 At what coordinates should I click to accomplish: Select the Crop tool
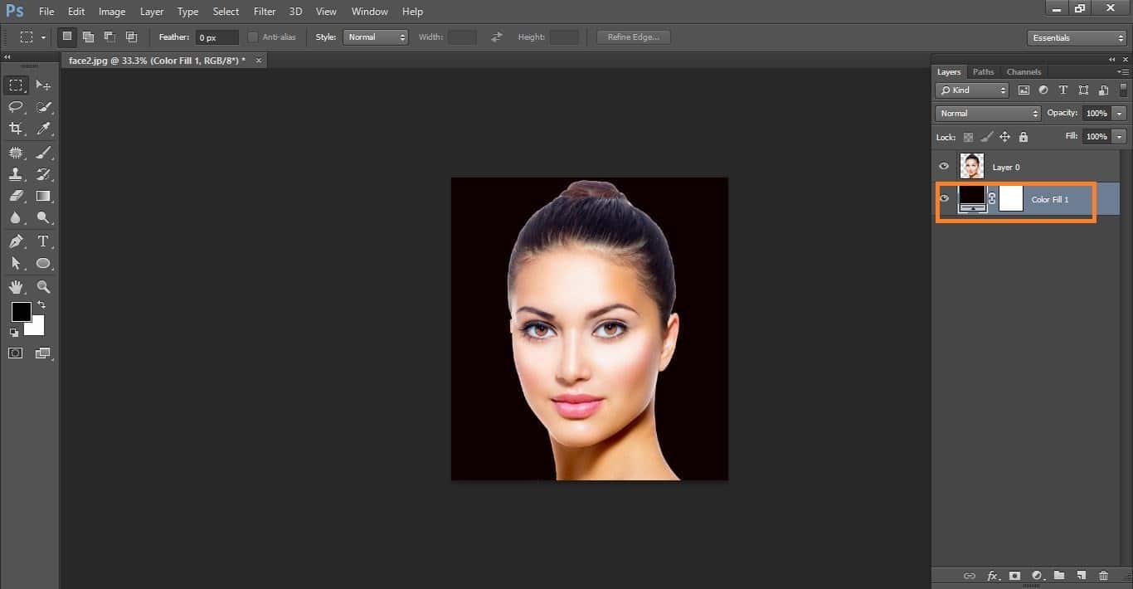coord(16,129)
